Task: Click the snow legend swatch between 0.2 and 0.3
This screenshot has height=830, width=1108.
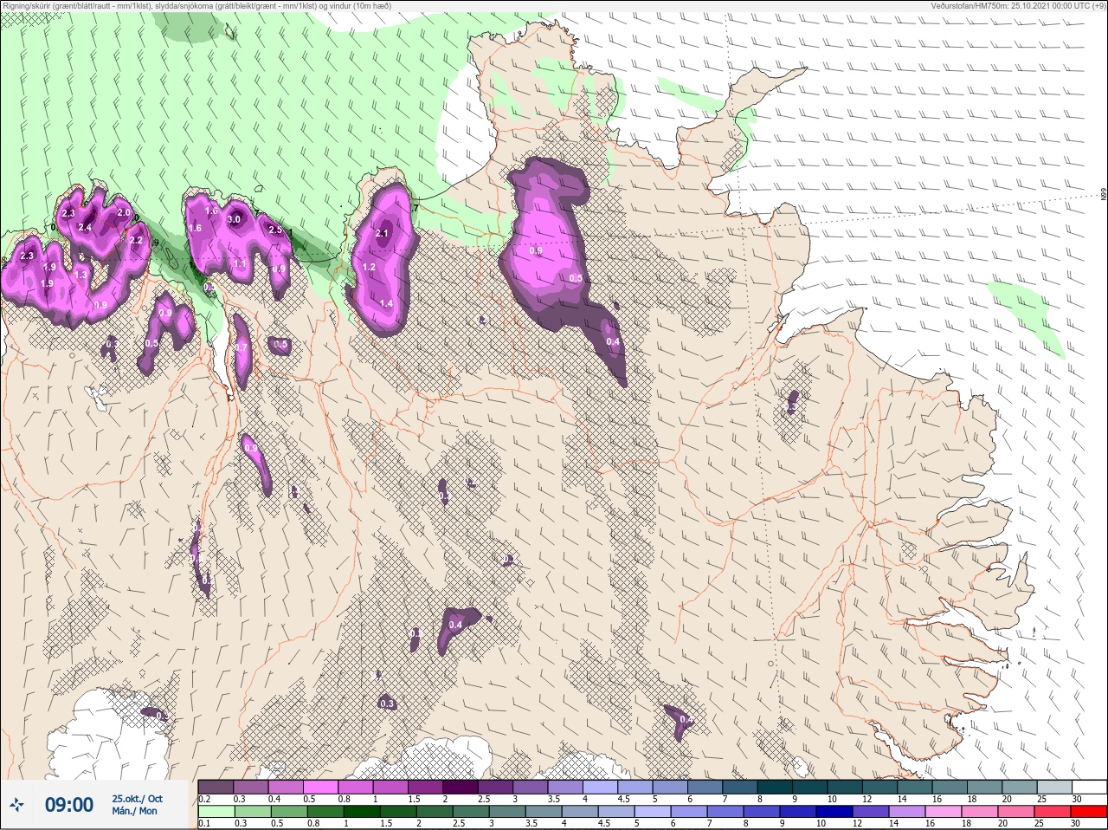Action: point(216,787)
